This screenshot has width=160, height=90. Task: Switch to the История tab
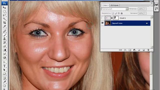[114, 5]
